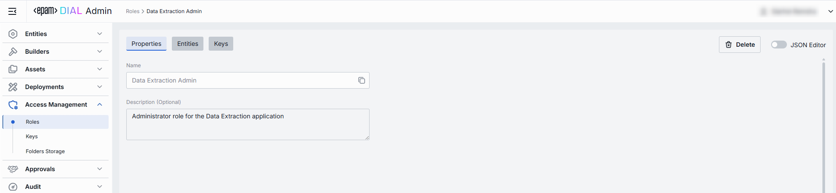Click the Entities sidebar icon
This screenshot has width=836, height=193.
(13, 34)
